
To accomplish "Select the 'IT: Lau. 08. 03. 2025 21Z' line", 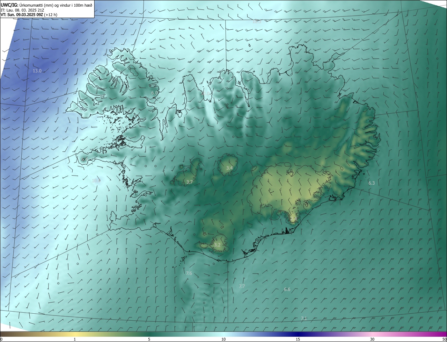I will pos(22,10).
